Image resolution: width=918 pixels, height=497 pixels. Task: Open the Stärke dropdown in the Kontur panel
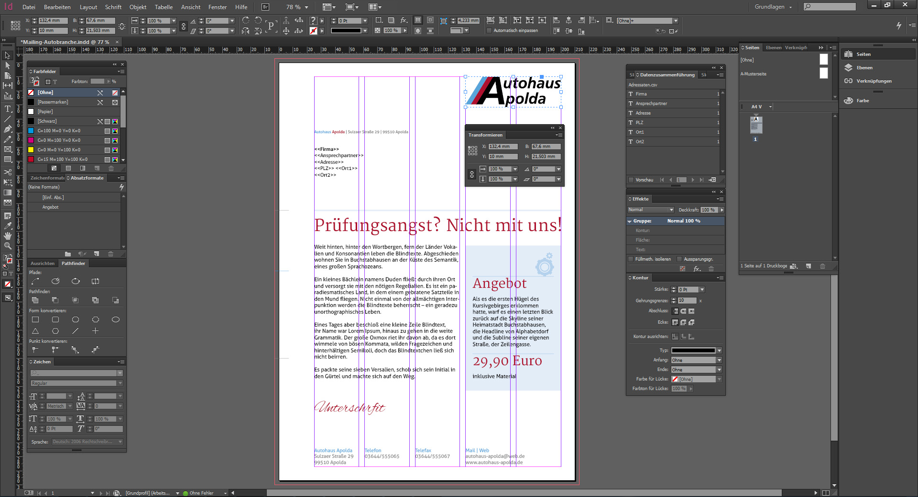701,289
